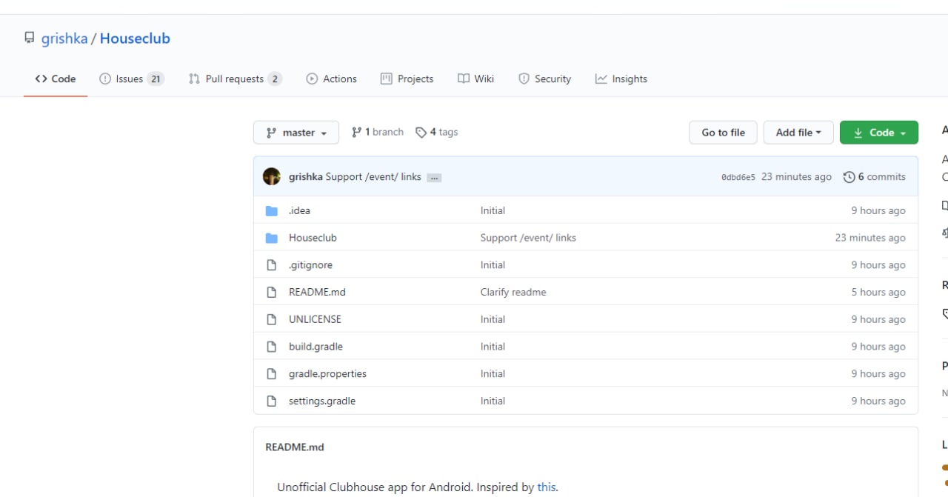Open the .gitignore file

pos(310,264)
